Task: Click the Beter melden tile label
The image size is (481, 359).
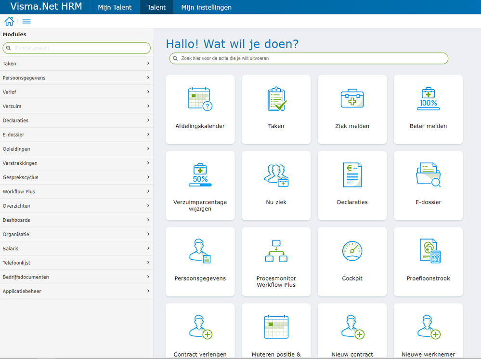Action: [428, 126]
